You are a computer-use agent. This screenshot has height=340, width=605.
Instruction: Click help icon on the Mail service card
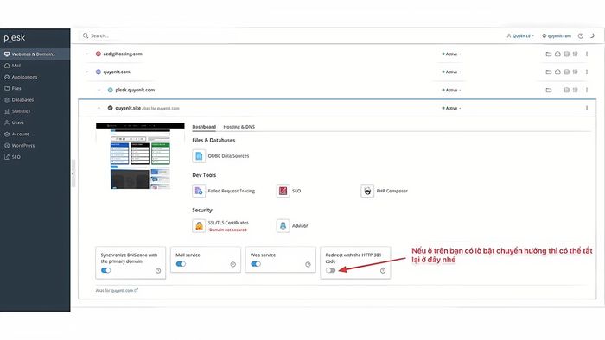click(233, 264)
